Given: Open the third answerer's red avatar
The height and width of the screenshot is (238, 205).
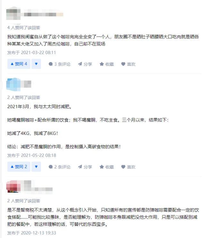Looking at the screenshot, I should click(x=13, y=186).
